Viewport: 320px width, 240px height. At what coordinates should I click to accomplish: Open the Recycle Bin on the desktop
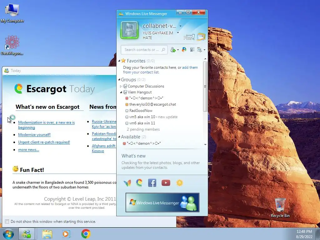[280, 207]
